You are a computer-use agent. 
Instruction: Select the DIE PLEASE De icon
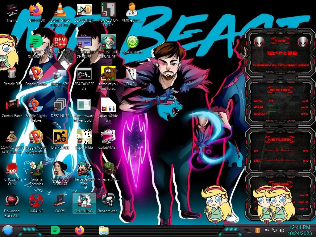click(x=60, y=137)
